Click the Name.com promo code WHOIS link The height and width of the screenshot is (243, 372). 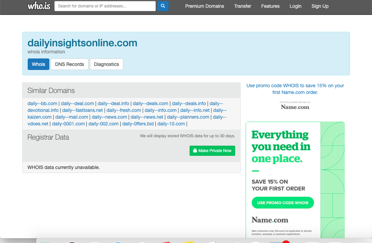pos(295,89)
